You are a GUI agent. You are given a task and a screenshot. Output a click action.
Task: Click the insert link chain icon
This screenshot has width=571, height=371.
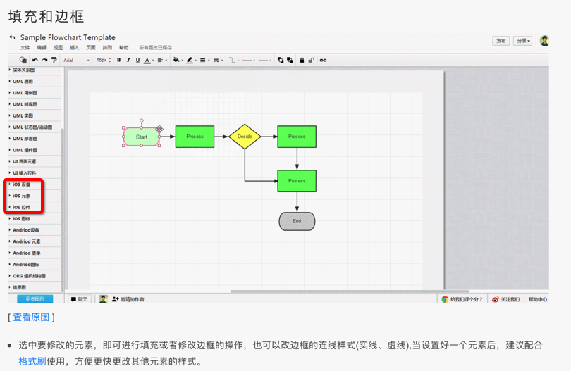tap(323, 60)
